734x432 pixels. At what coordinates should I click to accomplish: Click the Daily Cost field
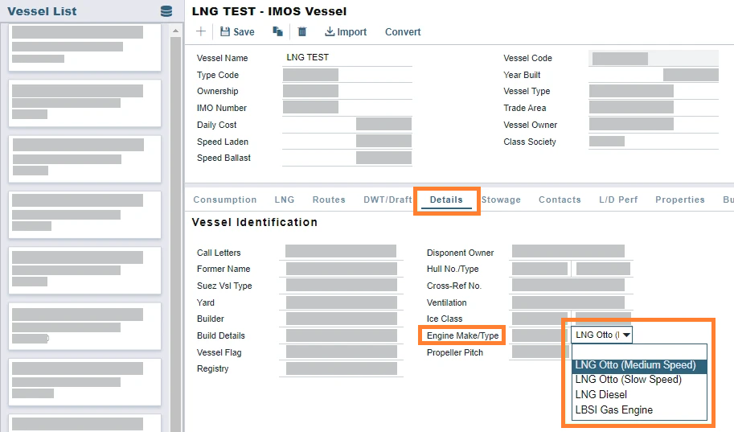[346, 124]
